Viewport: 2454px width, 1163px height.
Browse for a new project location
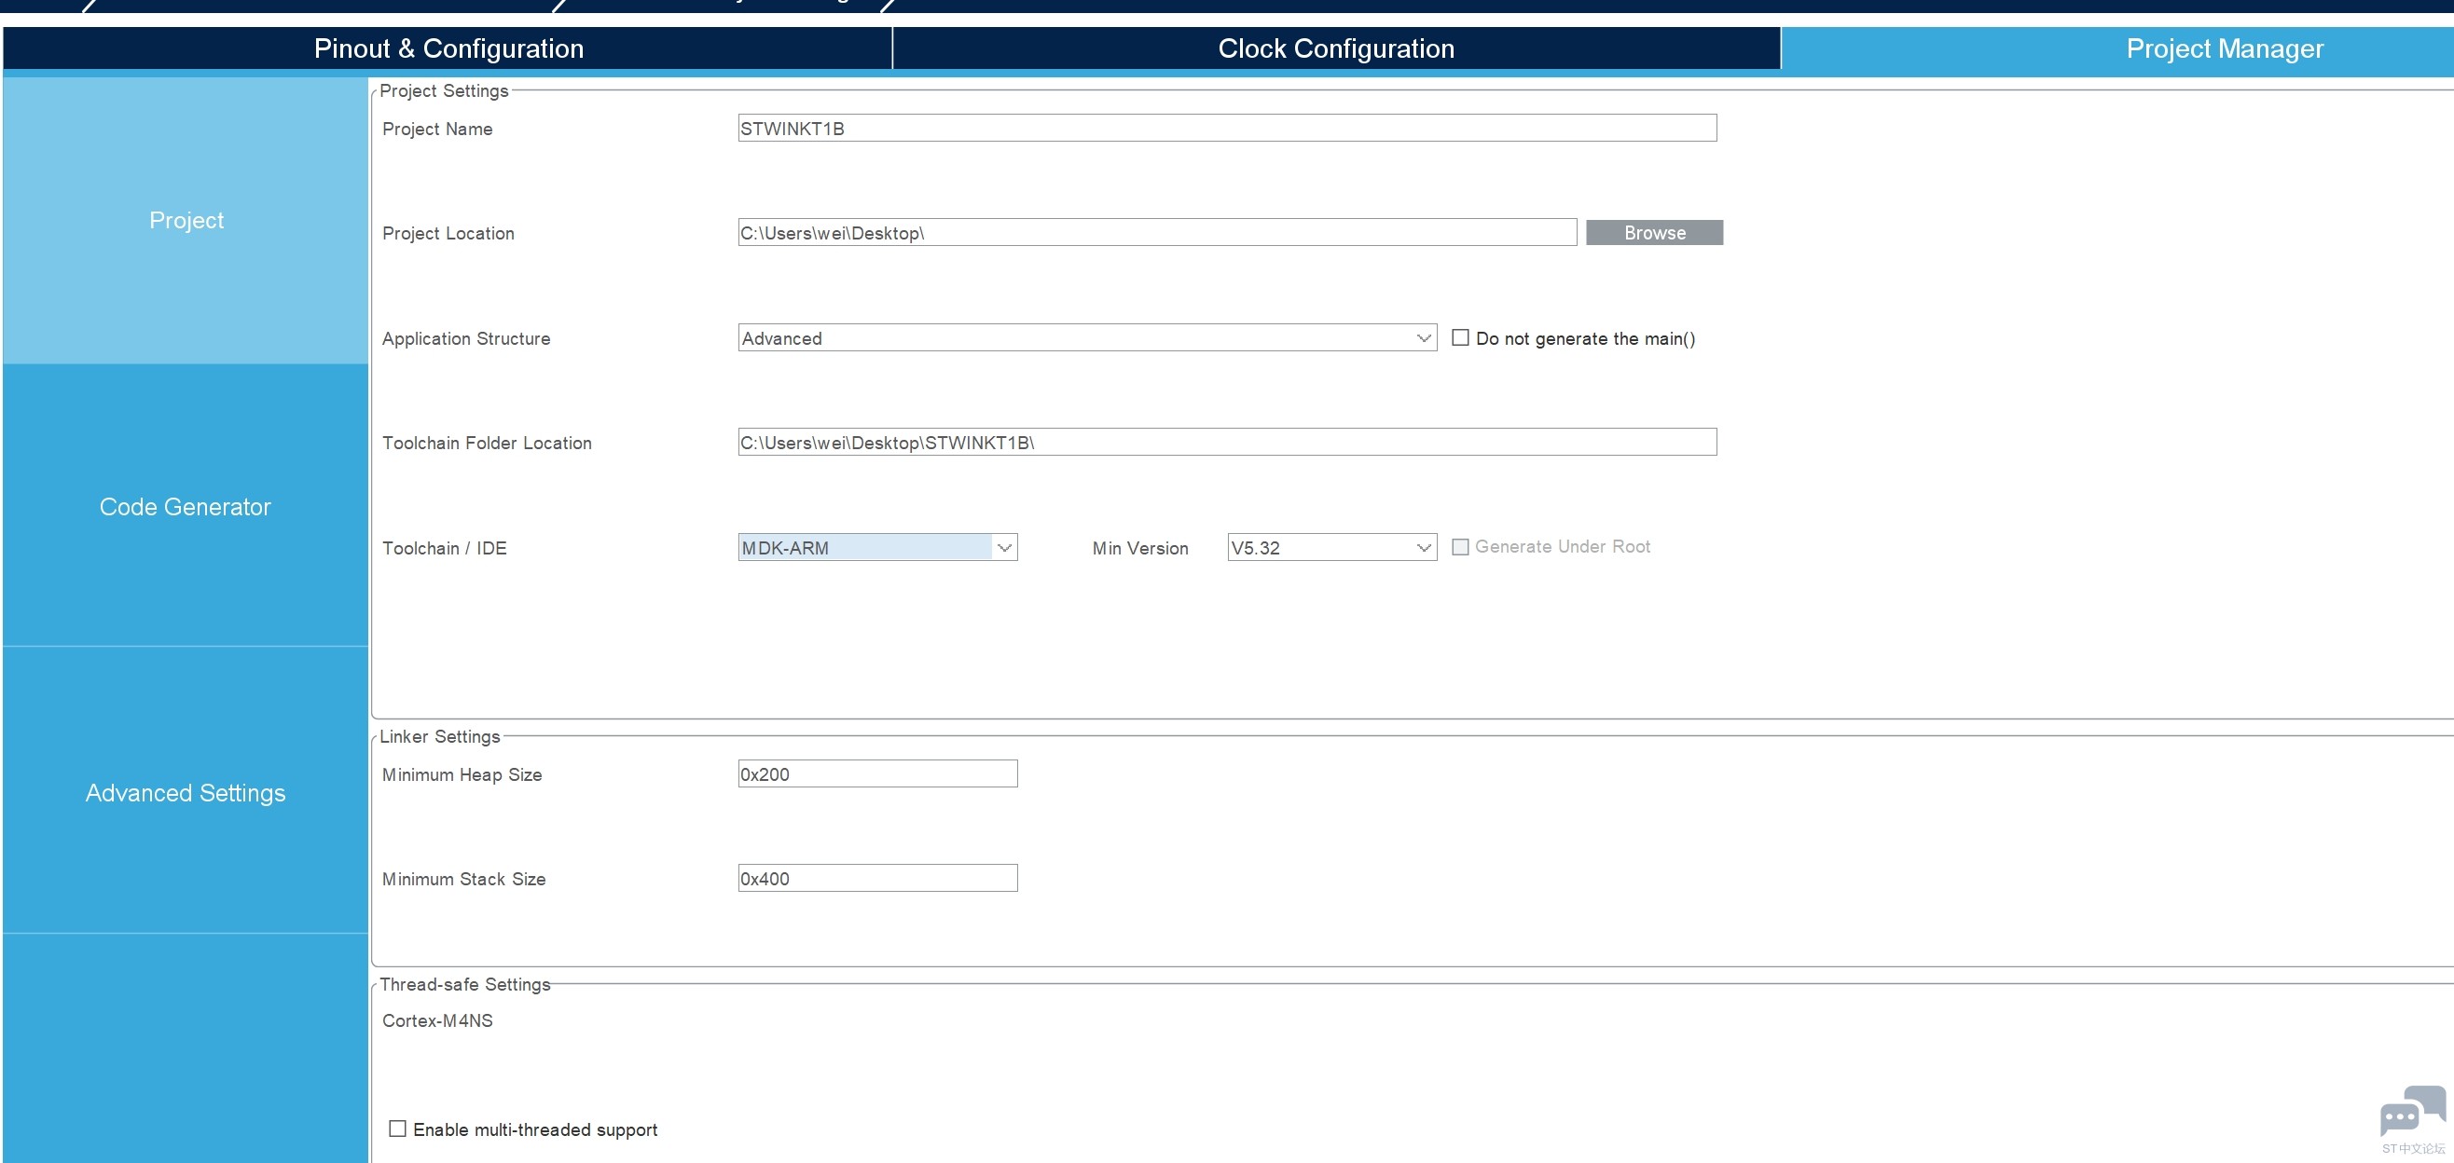pos(1653,233)
